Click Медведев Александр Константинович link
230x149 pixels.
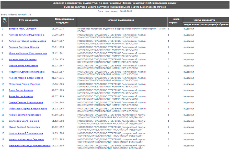[x=29, y=145]
